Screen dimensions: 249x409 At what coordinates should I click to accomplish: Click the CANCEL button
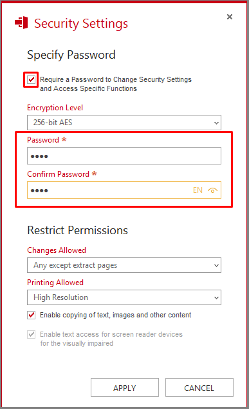pyautogui.click(x=199, y=388)
